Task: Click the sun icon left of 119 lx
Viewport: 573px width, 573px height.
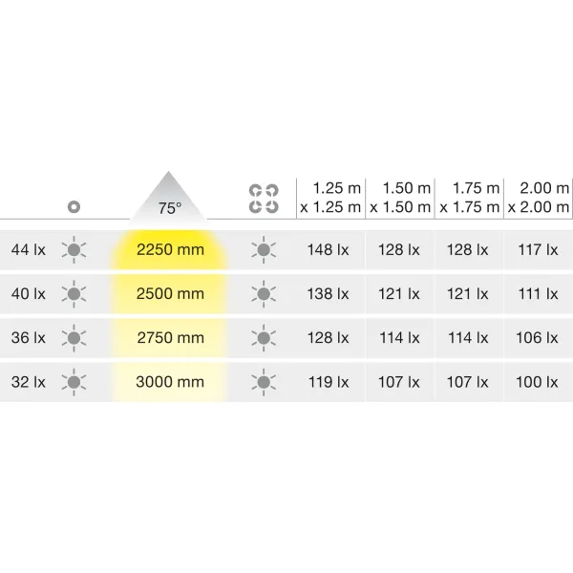Action: pyautogui.click(x=264, y=382)
